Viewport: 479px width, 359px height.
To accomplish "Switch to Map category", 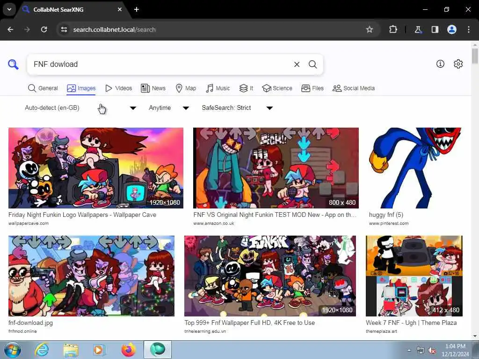I will coord(186,88).
